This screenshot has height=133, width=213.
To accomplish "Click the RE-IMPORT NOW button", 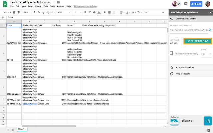I will [x=198, y=41].
